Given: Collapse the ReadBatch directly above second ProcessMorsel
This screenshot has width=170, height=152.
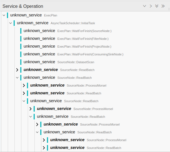Looking at the screenshot, I should pos(24,101).
